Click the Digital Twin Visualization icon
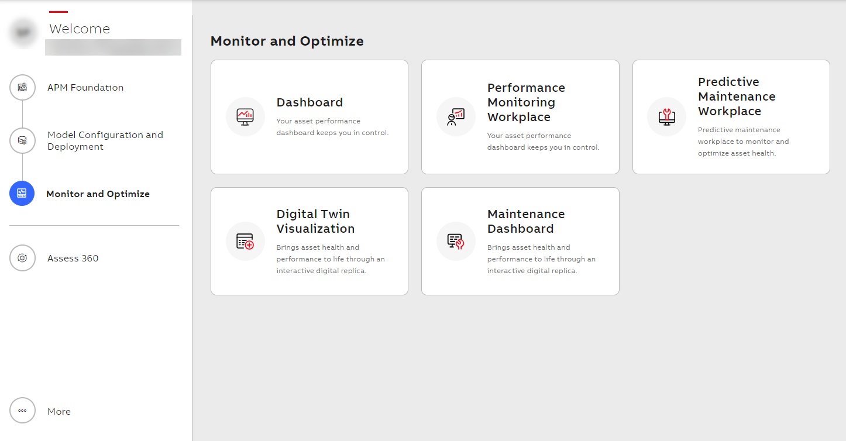 245,241
